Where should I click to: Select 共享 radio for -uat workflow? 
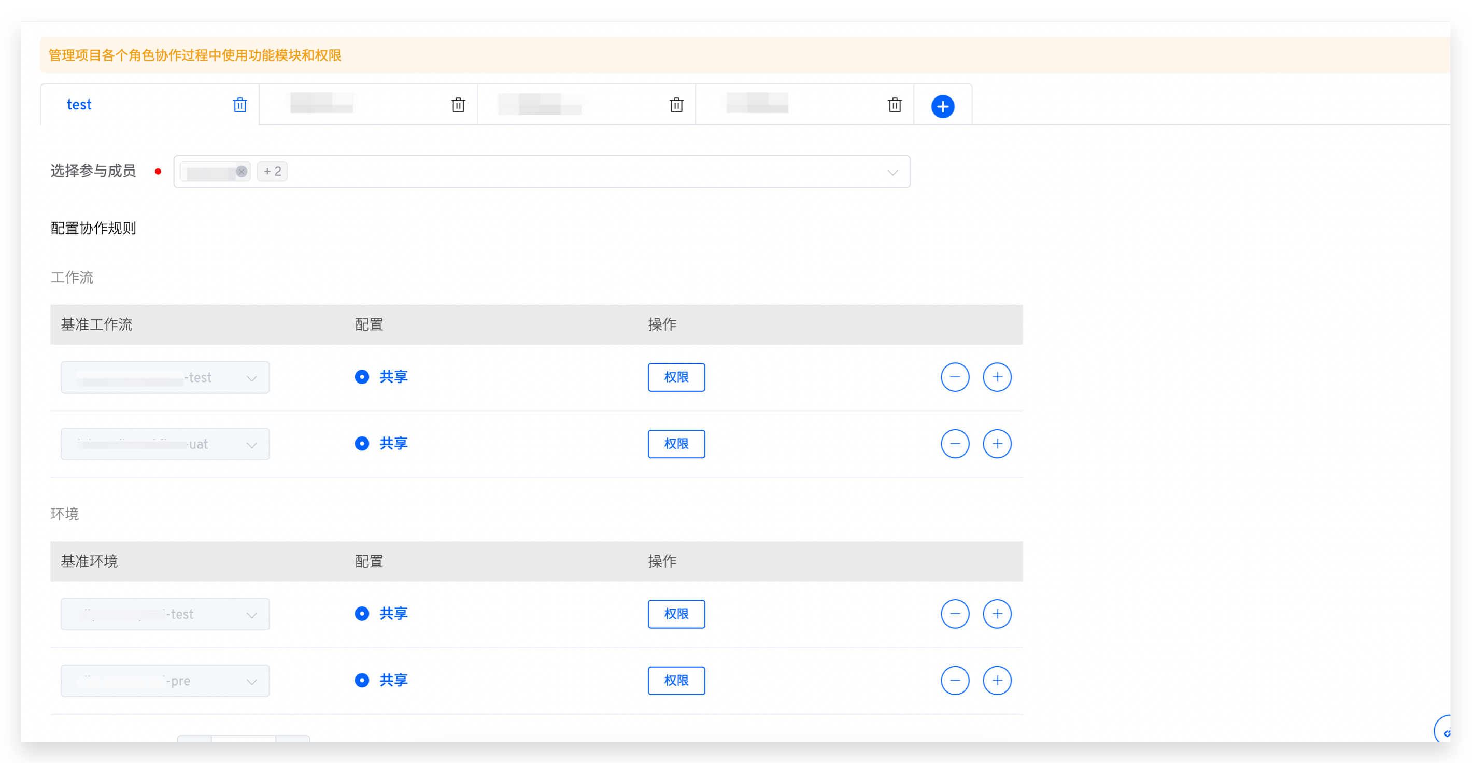[362, 444]
